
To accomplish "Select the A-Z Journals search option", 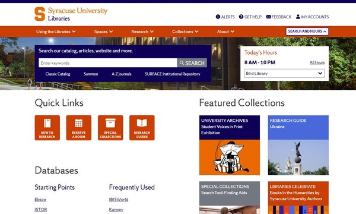I will [x=122, y=74].
